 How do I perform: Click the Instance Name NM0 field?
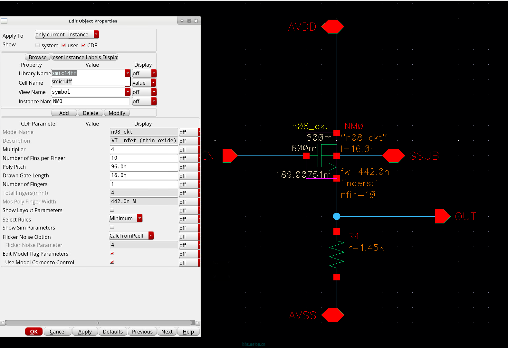[91, 101]
